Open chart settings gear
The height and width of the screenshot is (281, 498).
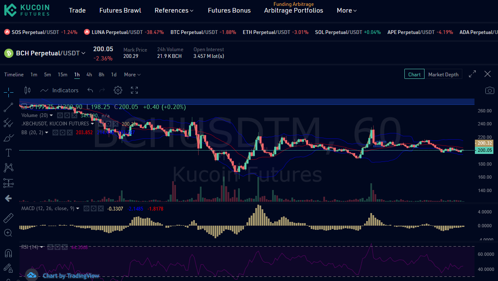[x=118, y=91]
